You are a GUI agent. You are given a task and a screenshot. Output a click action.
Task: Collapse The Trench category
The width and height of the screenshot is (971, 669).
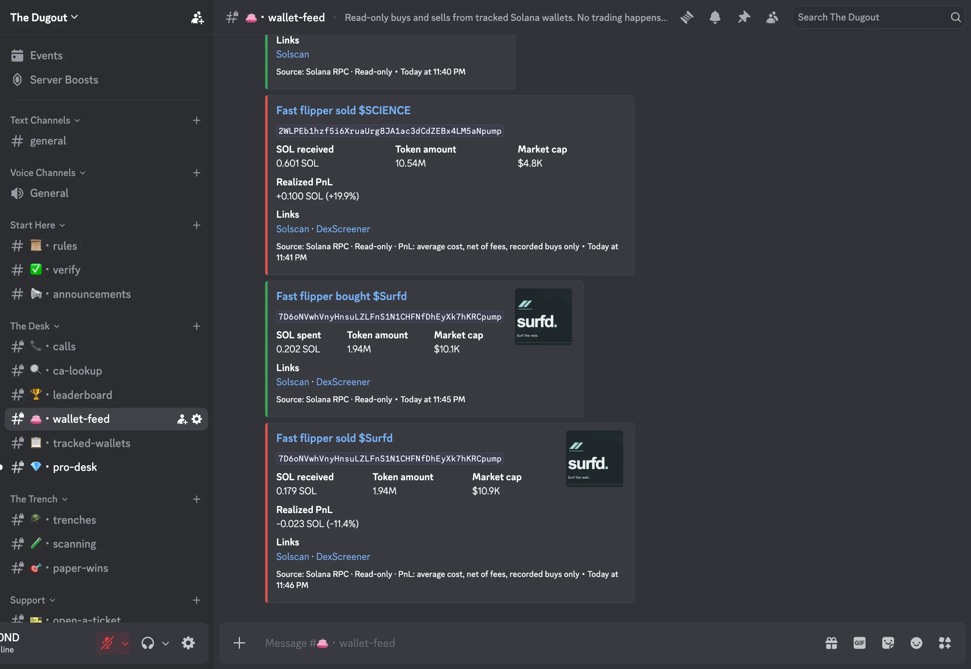[x=39, y=499]
